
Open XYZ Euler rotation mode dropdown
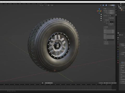pyautogui.click(x=109, y=40)
